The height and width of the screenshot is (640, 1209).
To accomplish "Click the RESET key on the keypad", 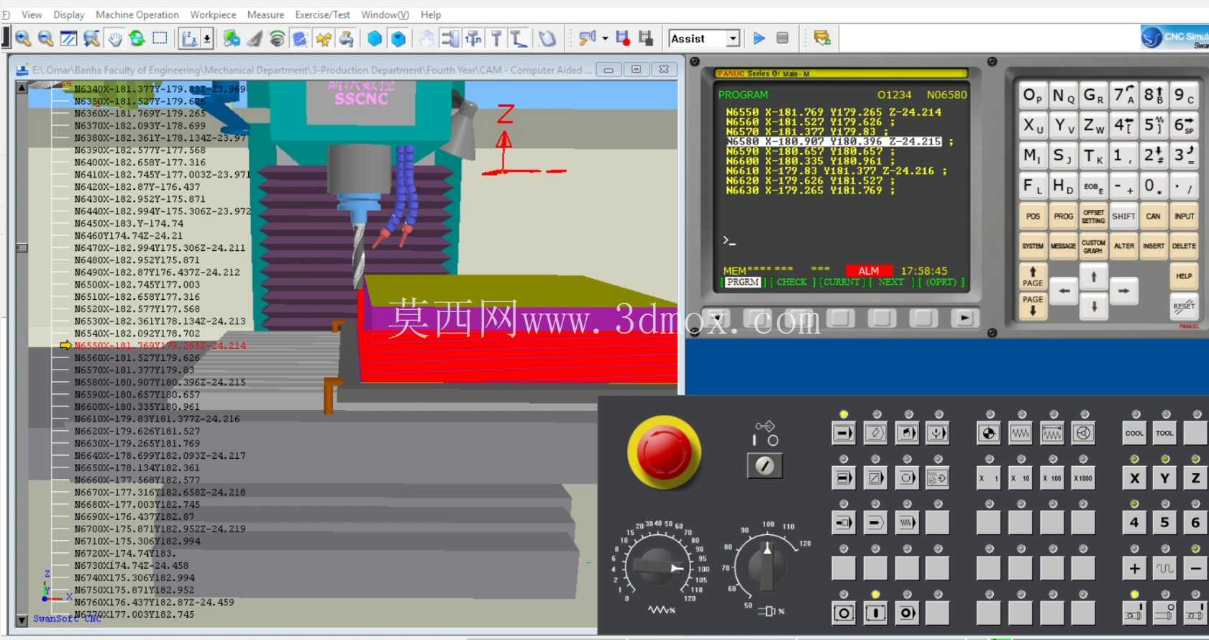I will click(x=1184, y=306).
